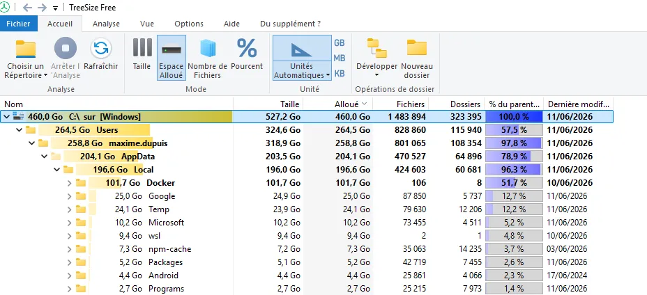Collapse the Users folder node
The height and width of the screenshot is (295, 647).
click(19, 130)
